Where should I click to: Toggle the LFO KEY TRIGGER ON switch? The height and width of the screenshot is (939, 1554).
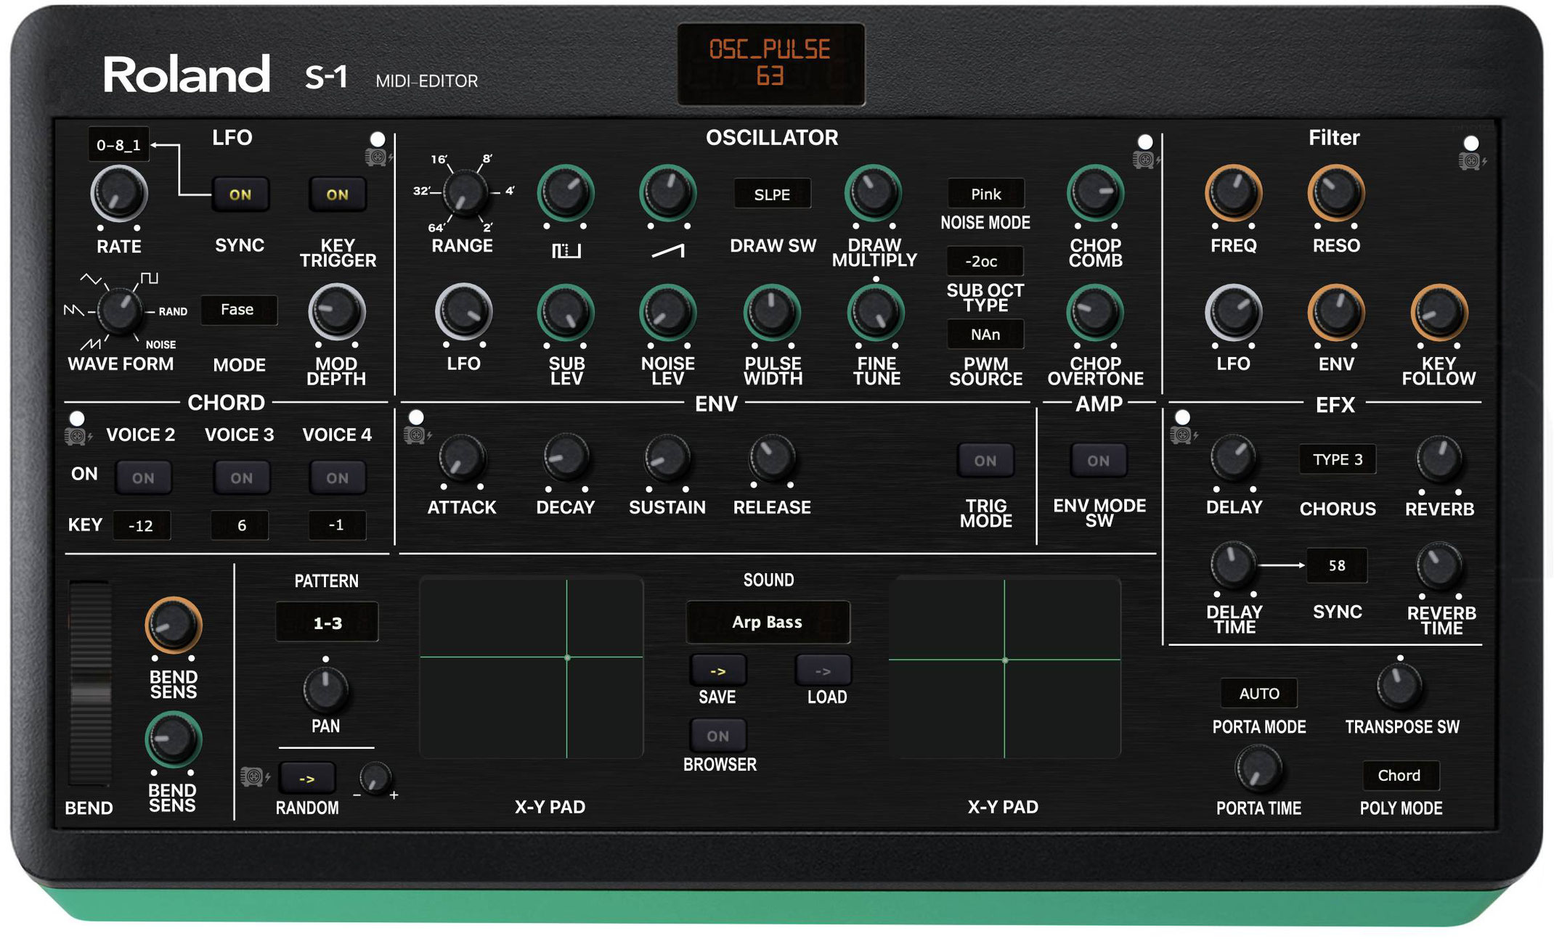[x=337, y=194]
